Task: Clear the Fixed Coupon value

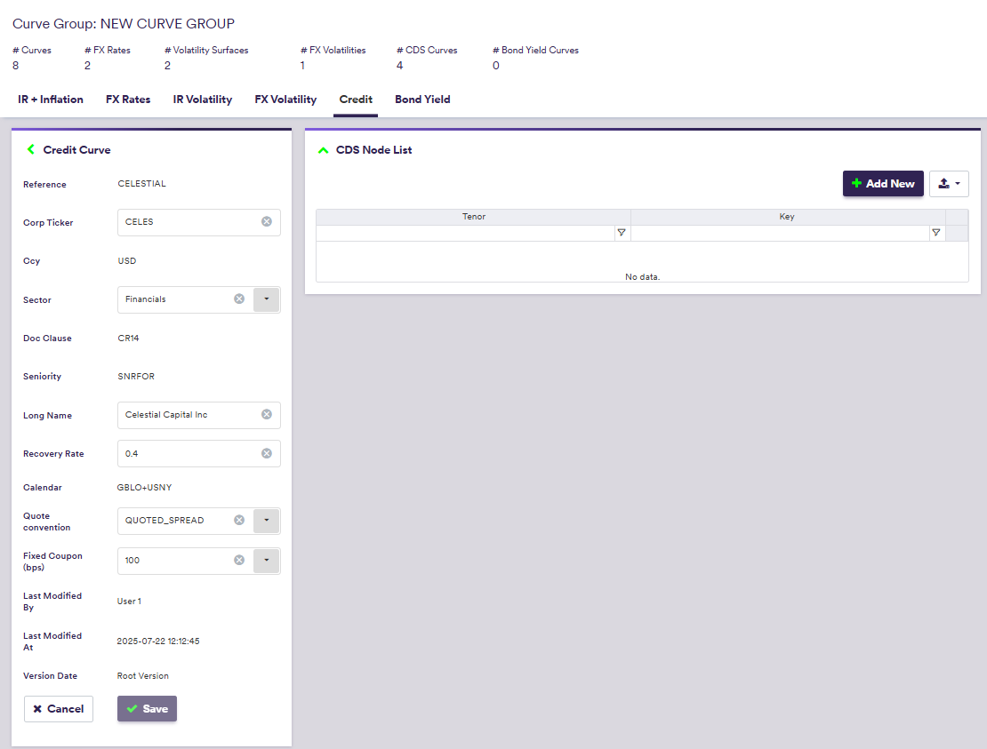Action: tap(239, 561)
